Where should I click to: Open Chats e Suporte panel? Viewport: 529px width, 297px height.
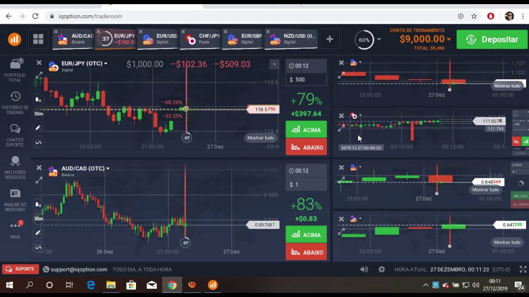pyautogui.click(x=15, y=135)
